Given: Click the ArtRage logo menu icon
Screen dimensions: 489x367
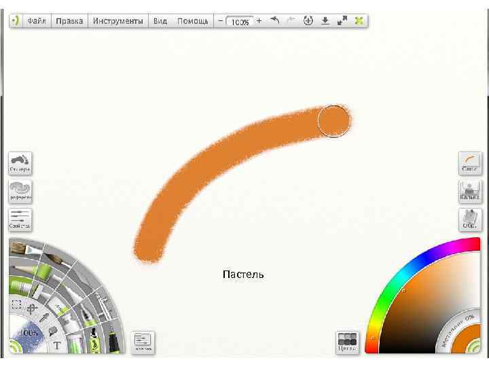Looking at the screenshot, I should pos(16,20).
